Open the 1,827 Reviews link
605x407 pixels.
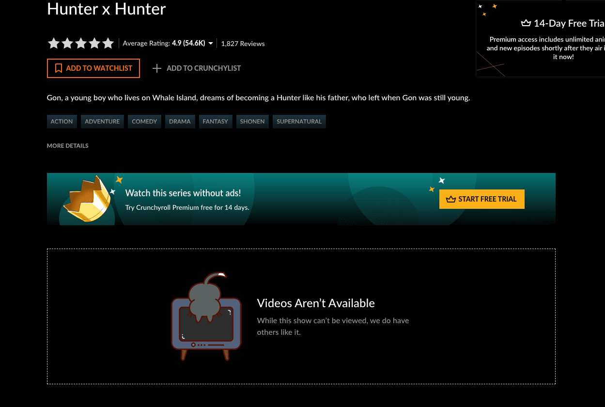click(243, 44)
